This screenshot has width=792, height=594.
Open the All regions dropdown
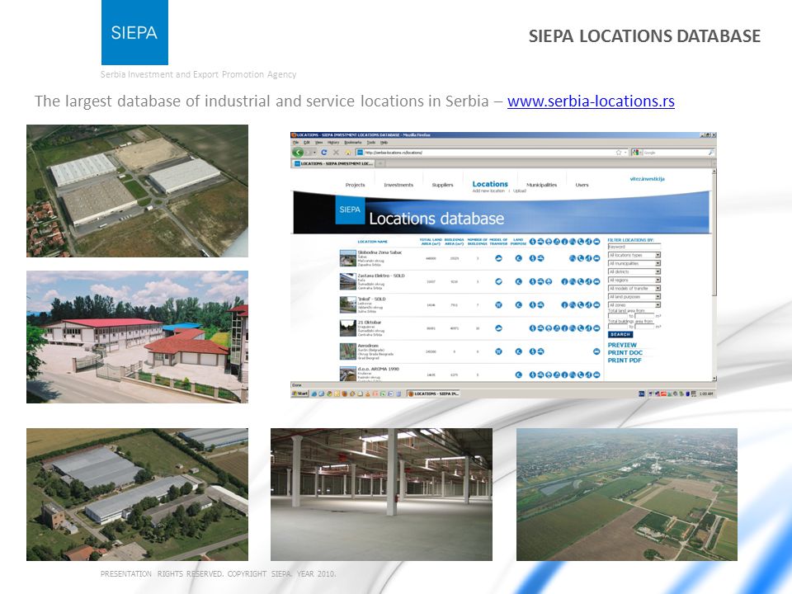point(634,280)
